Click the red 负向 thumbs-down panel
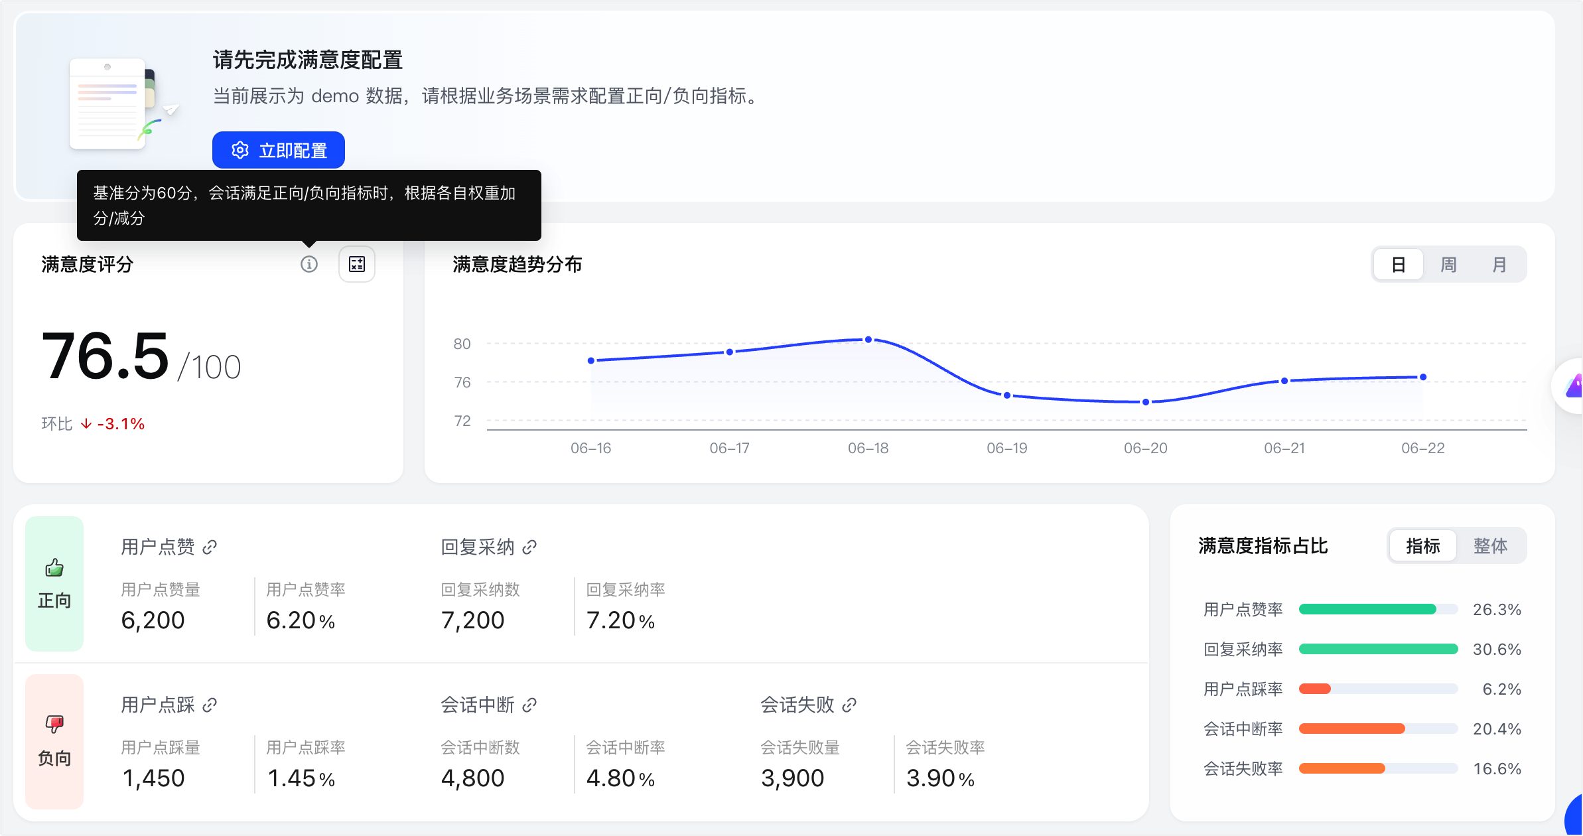Screen dimensions: 1583x836 [x=54, y=741]
